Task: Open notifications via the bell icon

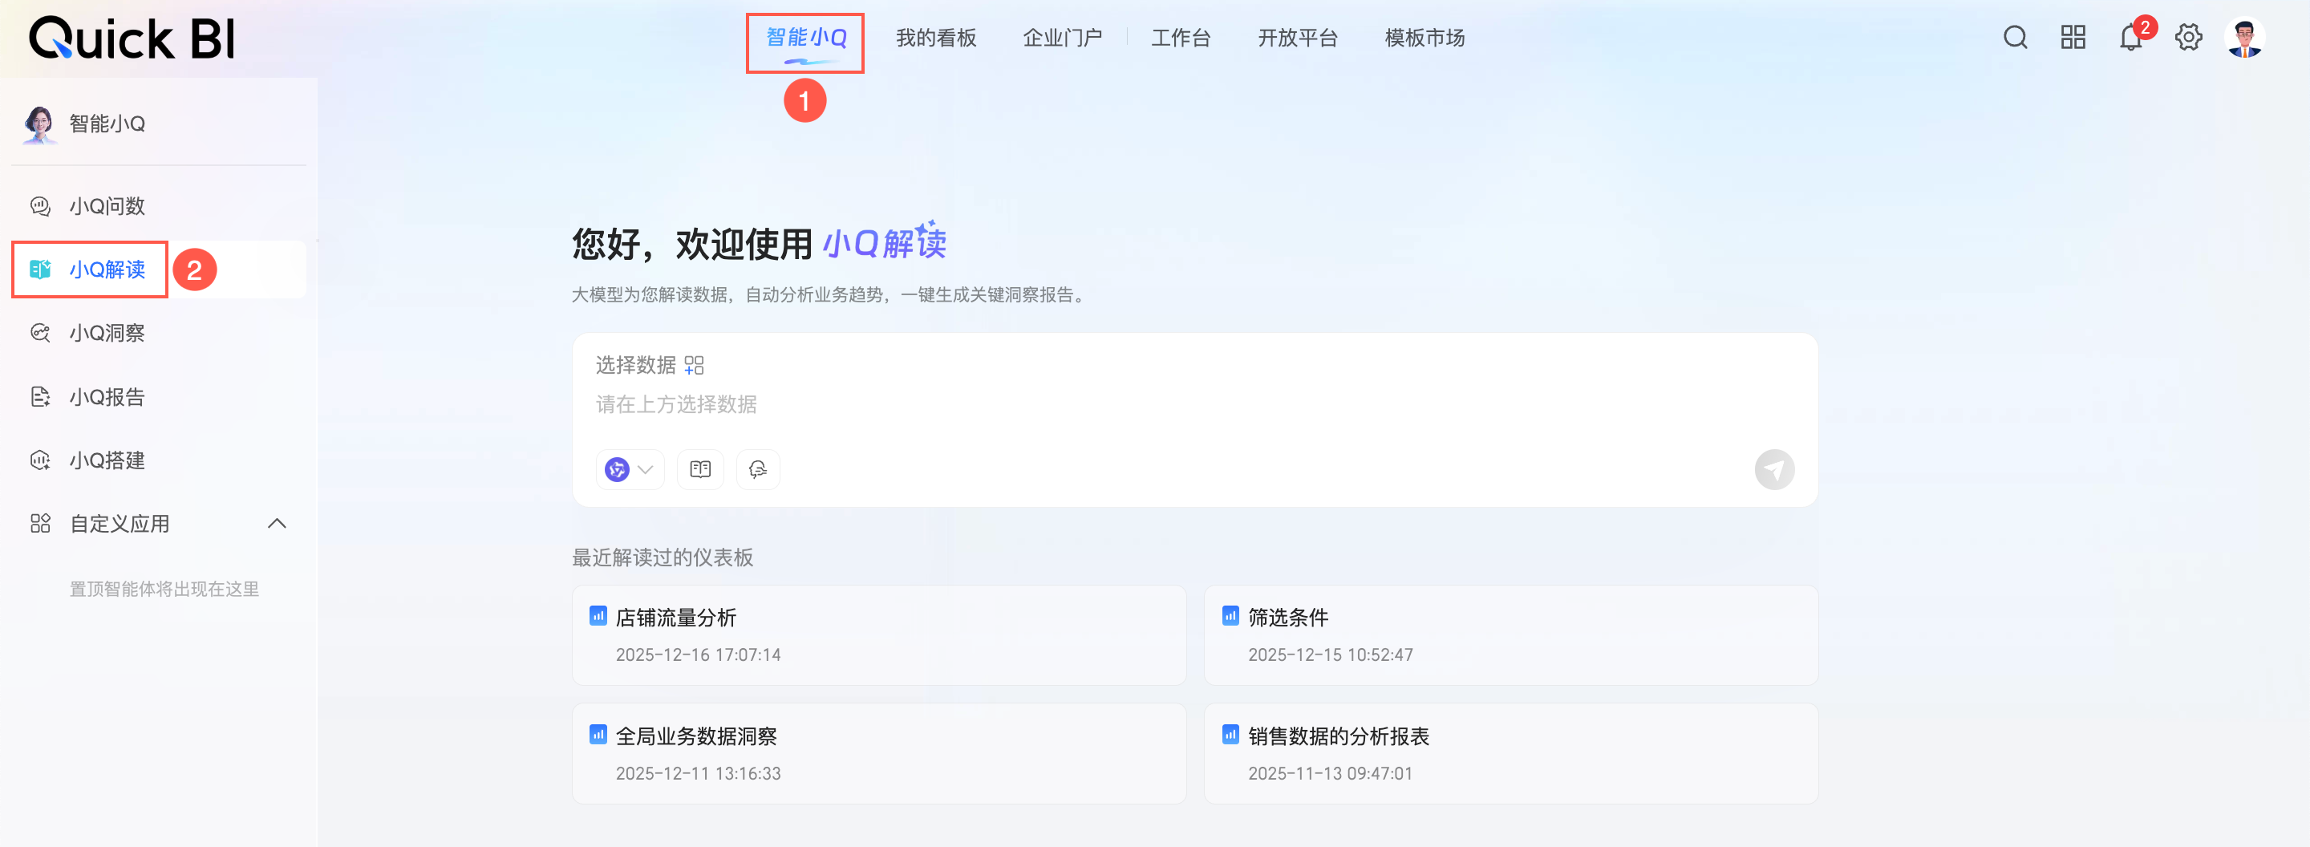Action: [2130, 38]
